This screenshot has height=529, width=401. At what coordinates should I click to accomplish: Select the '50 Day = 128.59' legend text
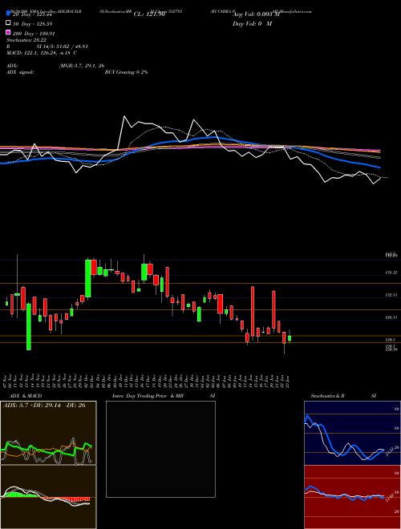click(33, 24)
